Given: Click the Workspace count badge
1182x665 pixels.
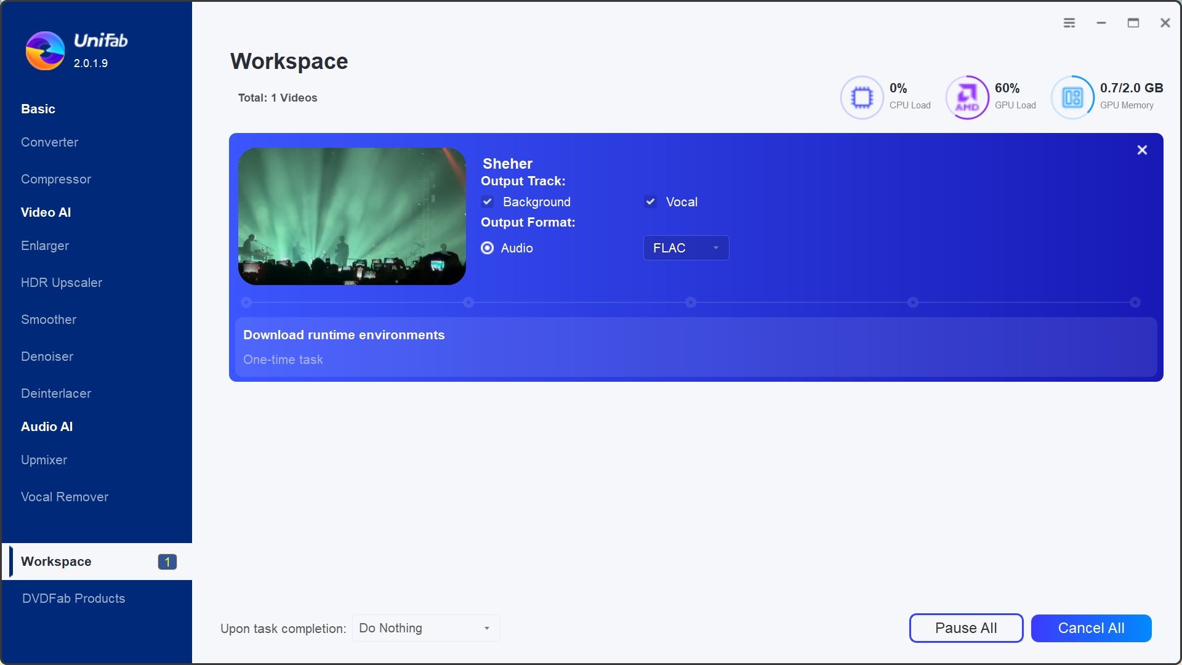Looking at the screenshot, I should pyautogui.click(x=167, y=562).
